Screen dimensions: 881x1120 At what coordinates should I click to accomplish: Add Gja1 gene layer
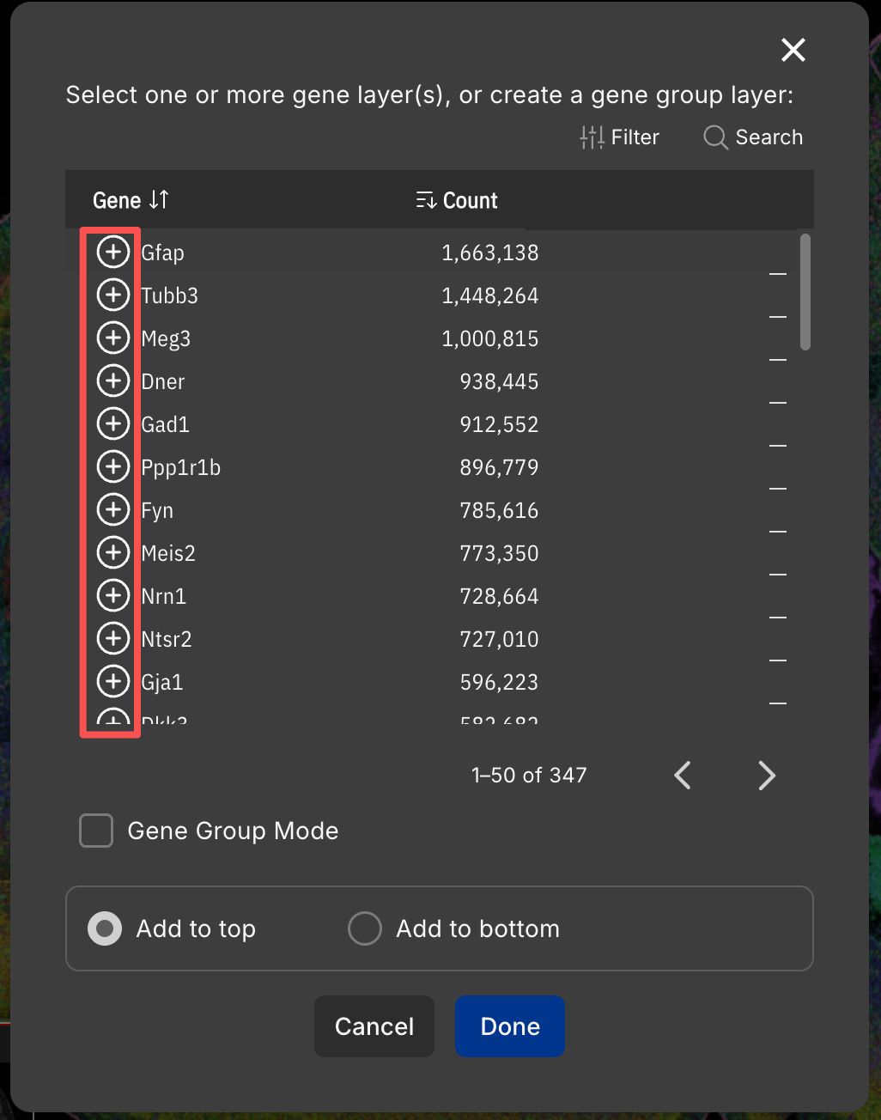coord(112,681)
